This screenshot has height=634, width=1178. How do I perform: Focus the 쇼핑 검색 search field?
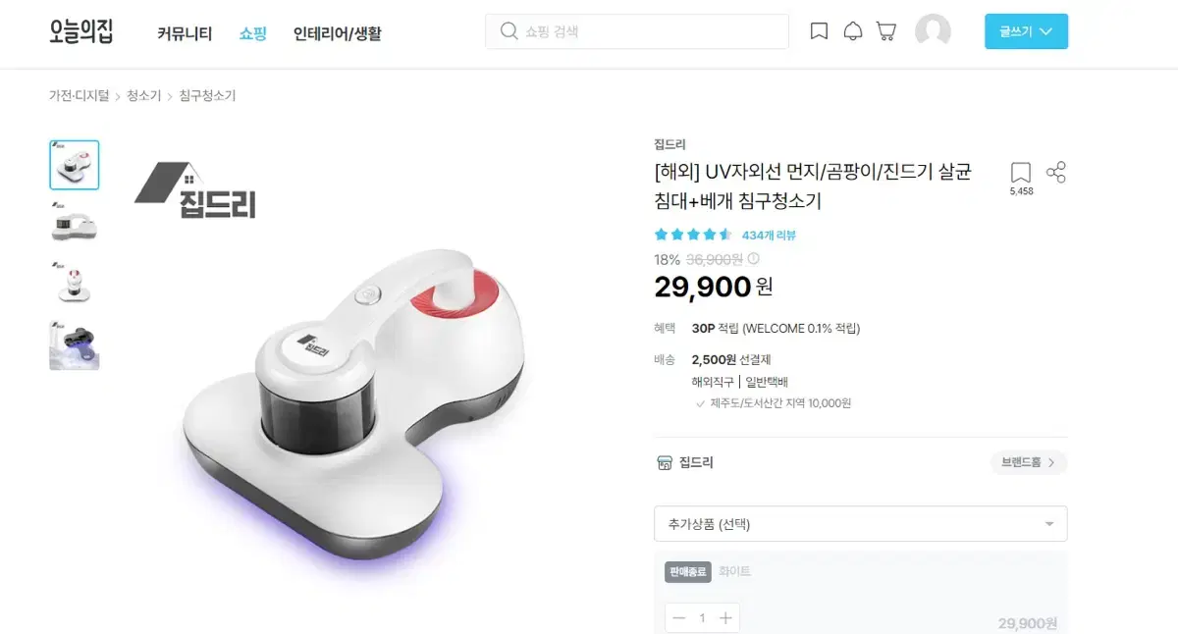point(637,31)
